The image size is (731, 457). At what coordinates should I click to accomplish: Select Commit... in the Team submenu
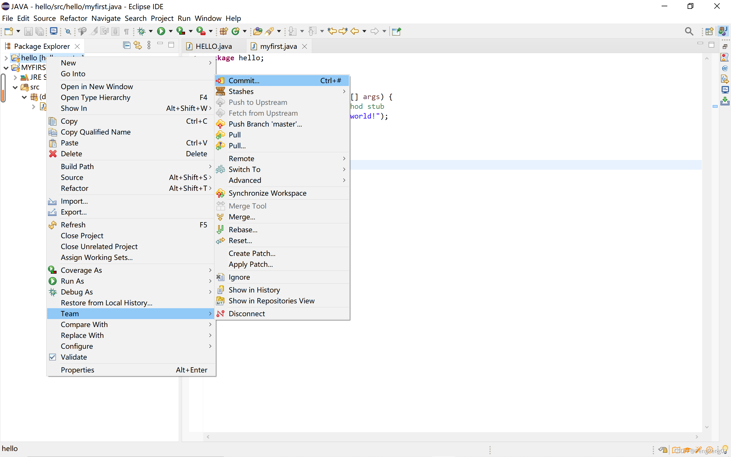pyautogui.click(x=244, y=80)
